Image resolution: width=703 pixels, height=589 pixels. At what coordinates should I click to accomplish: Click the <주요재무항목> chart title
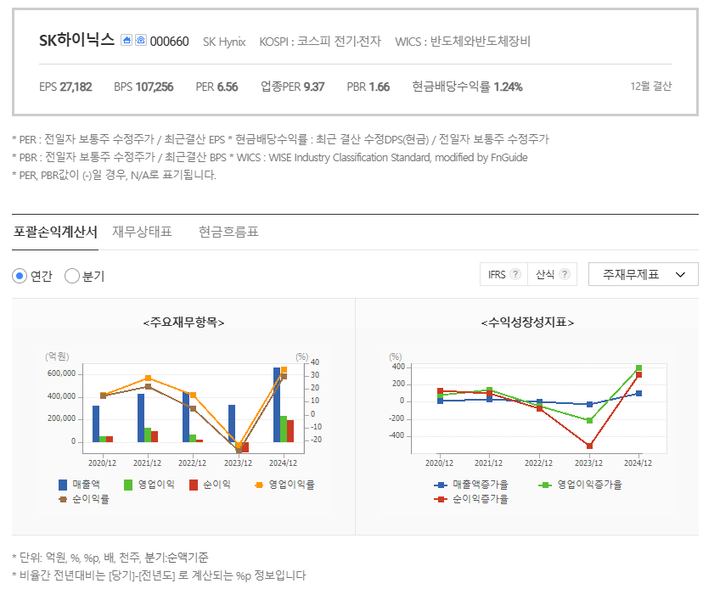[184, 323]
